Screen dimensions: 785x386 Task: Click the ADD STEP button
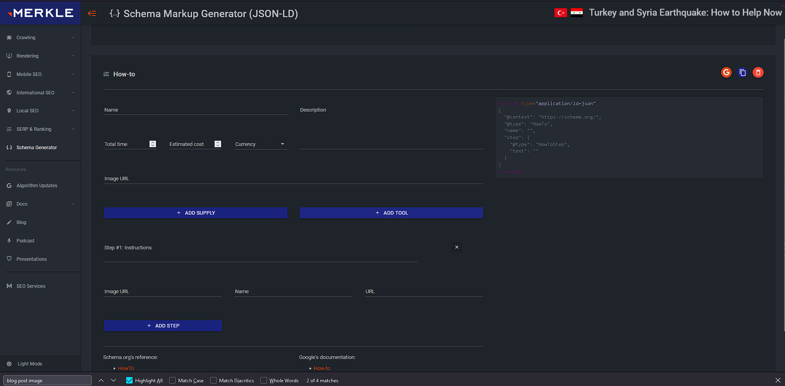(163, 325)
